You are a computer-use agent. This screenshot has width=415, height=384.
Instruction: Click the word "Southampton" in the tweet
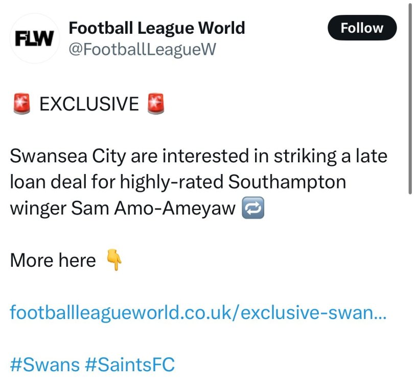click(x=287, y=182)
